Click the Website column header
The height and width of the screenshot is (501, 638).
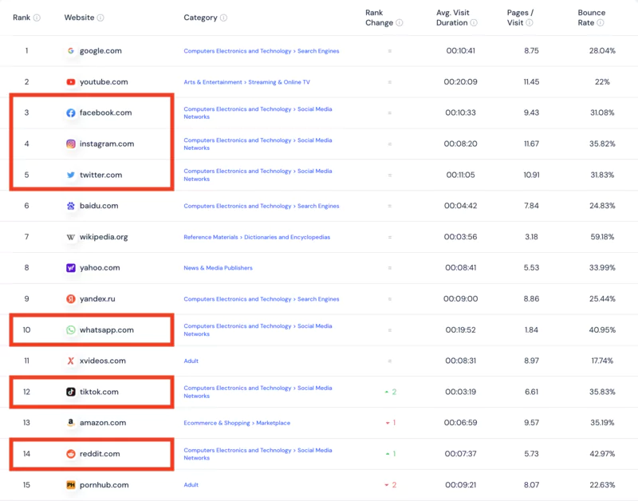coord(79,18)
